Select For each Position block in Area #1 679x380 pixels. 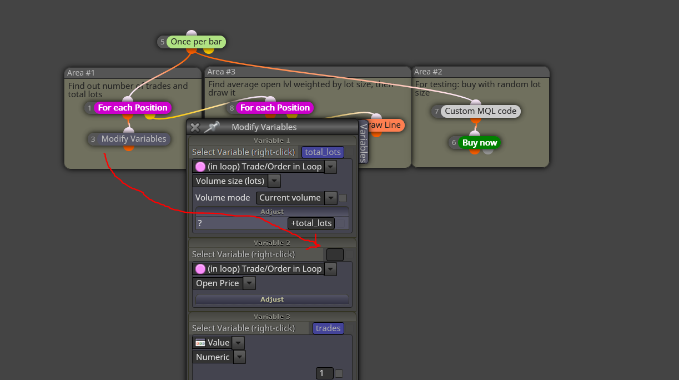[133, 108]
